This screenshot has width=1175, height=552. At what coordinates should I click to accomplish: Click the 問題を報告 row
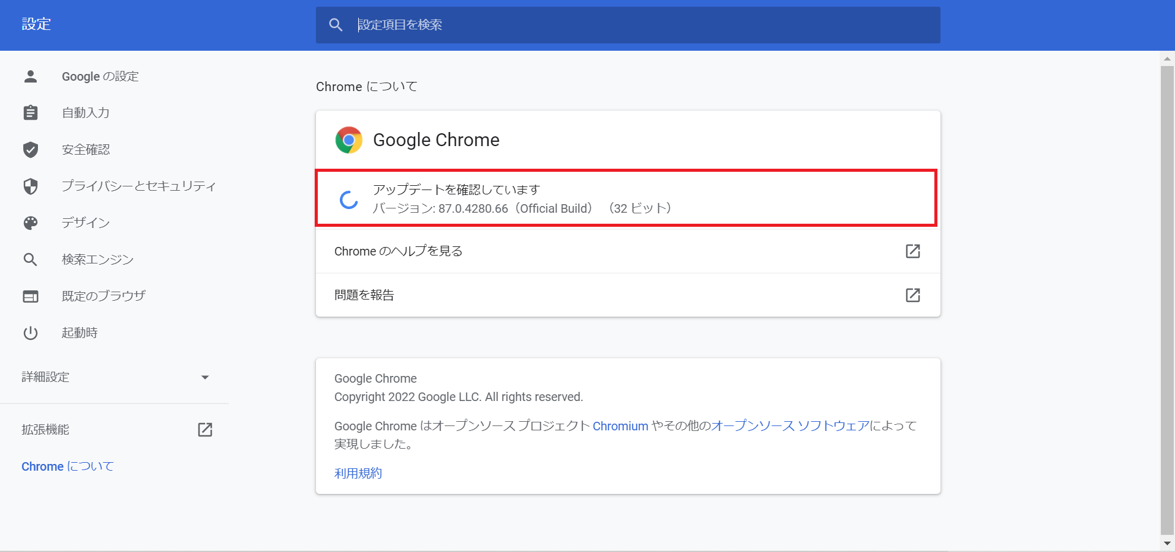(628, 295)
